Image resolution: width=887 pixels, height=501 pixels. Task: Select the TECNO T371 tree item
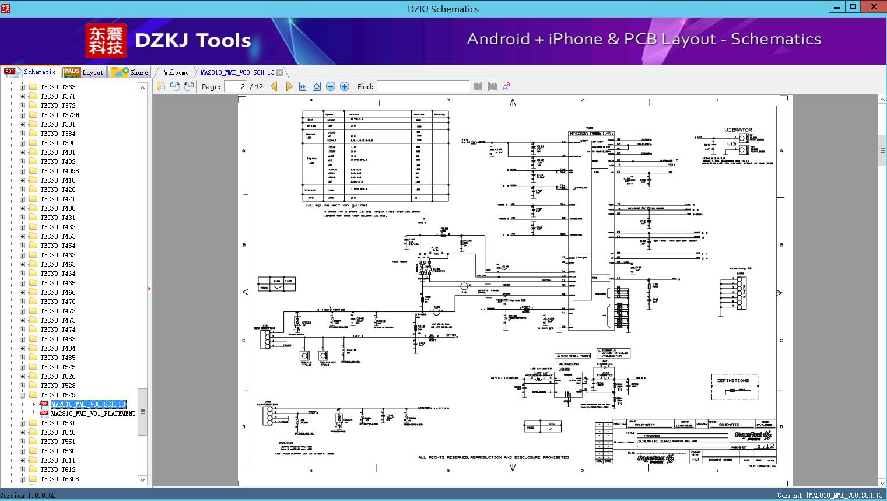click(58, 96)
